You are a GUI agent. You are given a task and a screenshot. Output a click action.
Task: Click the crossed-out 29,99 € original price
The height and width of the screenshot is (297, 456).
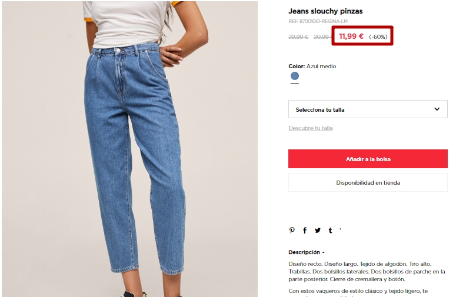tap(298, 37)
